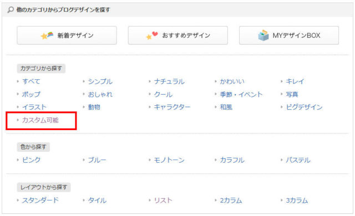Choose the ビグデザイン category
Viewport: 355px width, 216px height.
(304, 107)
